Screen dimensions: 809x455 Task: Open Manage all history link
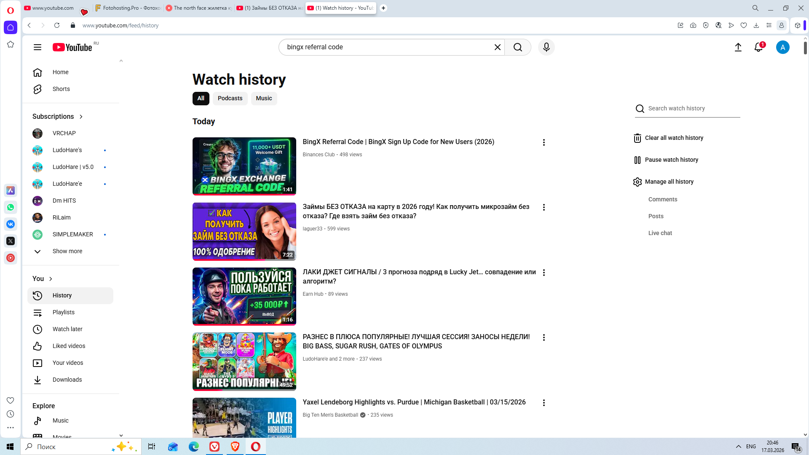pos(669,182)
